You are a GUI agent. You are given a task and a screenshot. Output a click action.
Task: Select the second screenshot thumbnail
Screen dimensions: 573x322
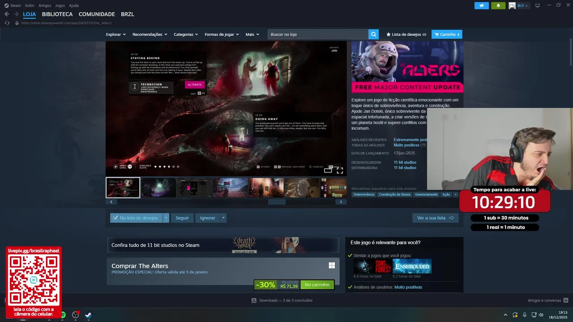click(x=159, y=187)
